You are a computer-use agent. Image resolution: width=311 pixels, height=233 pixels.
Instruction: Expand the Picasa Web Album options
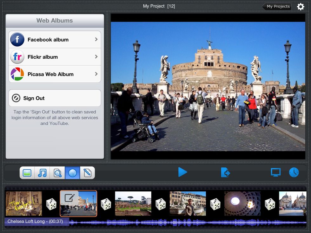point(55,74)
